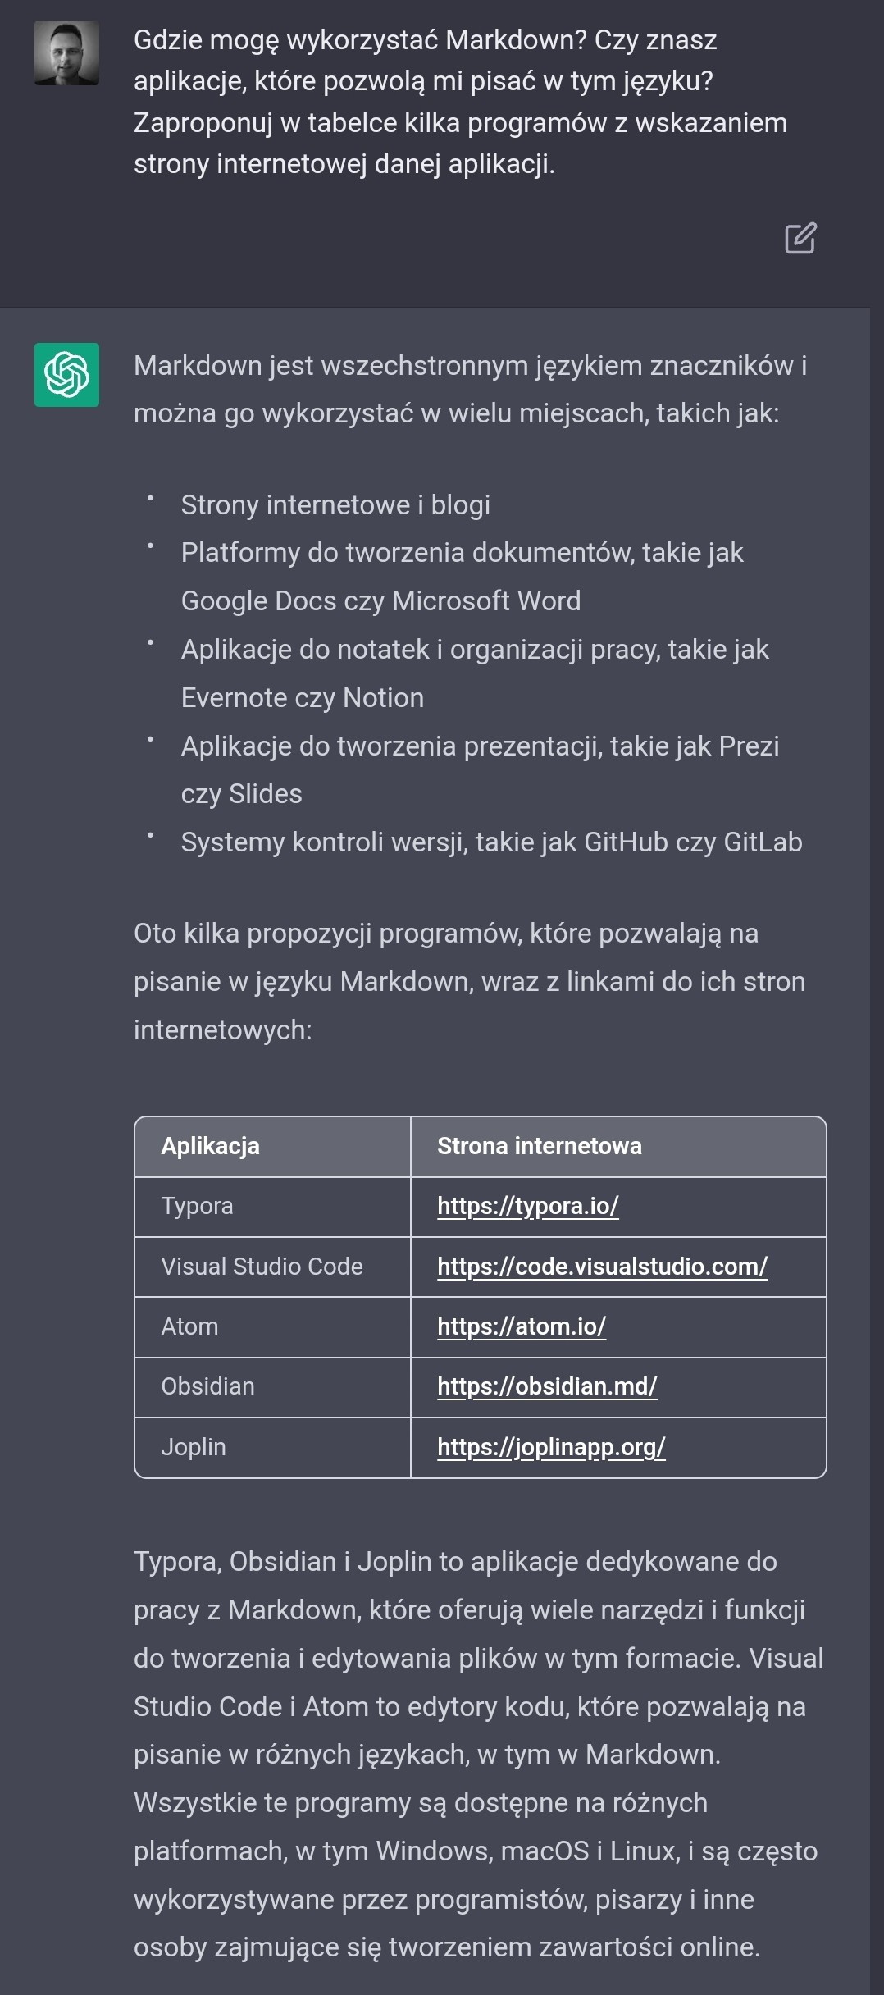
Task: Click the Joplin name cell
Action: [x=193, y=1447]
